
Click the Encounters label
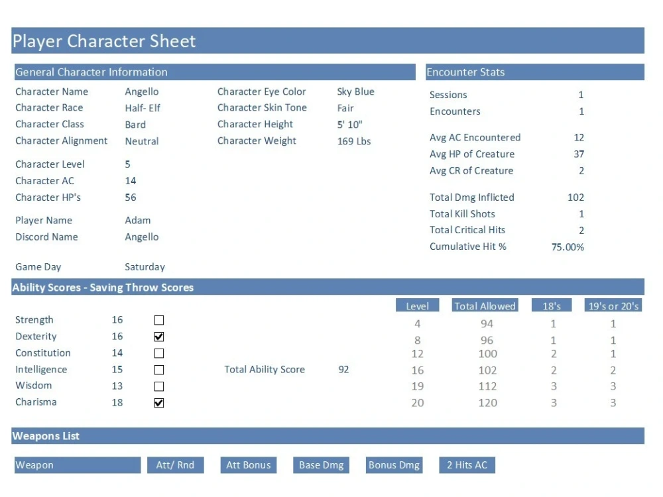click(x=455, y=111)
